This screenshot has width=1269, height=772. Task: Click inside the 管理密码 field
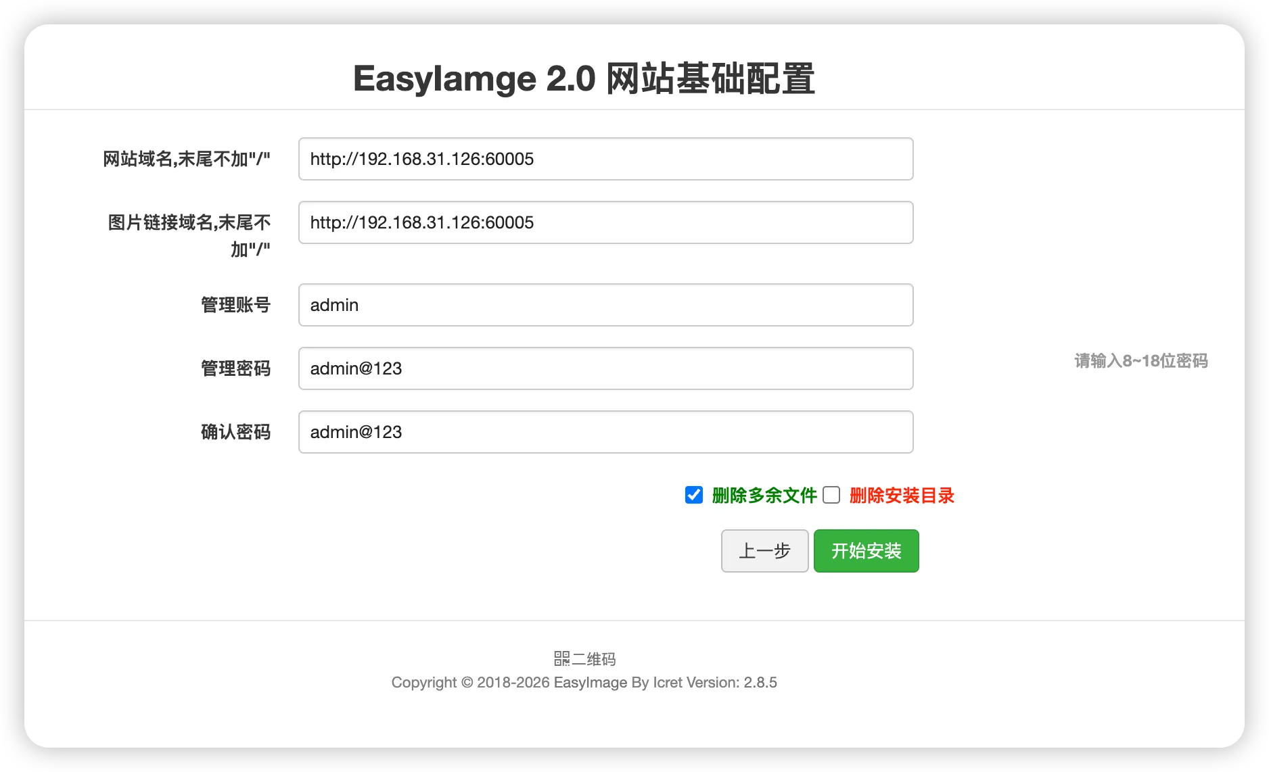[x=605, y=368]
